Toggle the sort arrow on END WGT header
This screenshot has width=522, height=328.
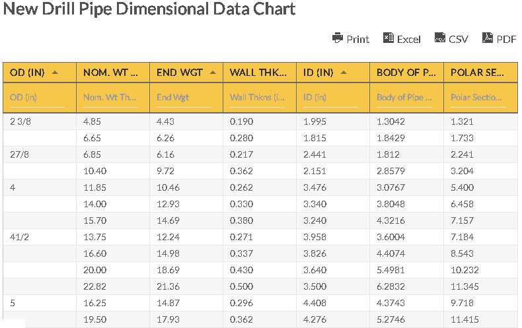tap(213, 73)
